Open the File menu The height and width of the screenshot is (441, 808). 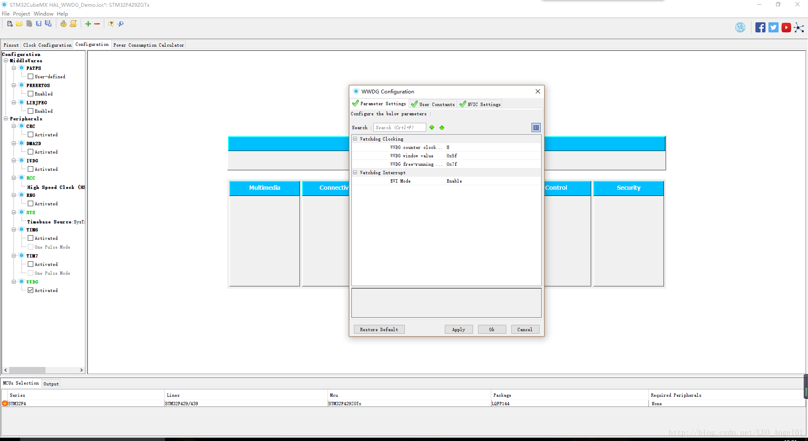(5, 14)
